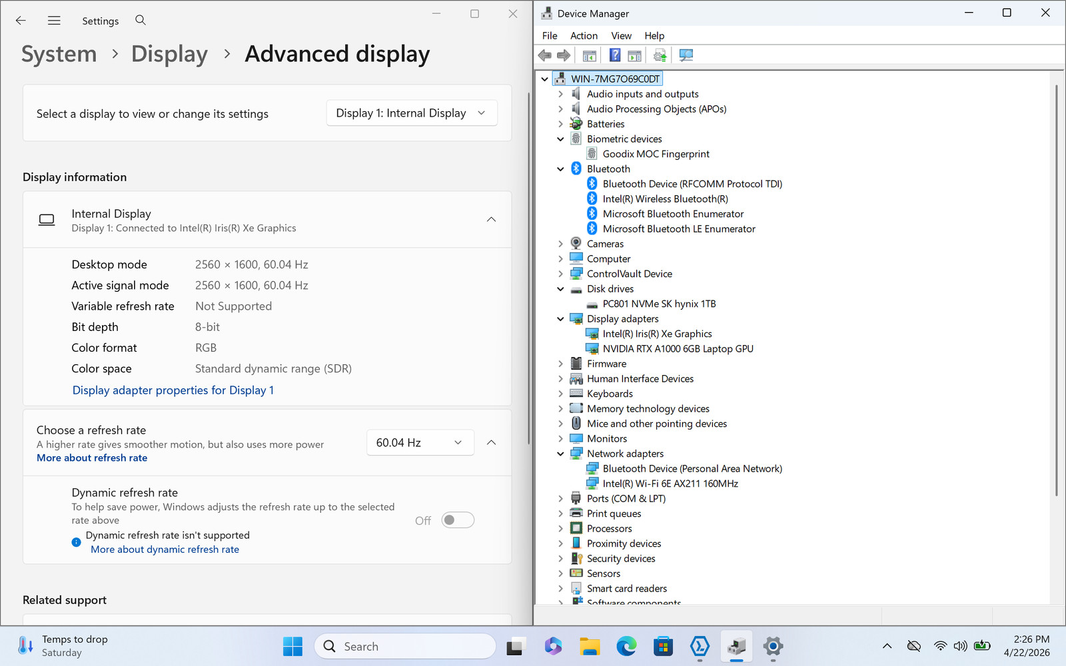Collapse the Bluetooth category chevron

coord(560,169)
